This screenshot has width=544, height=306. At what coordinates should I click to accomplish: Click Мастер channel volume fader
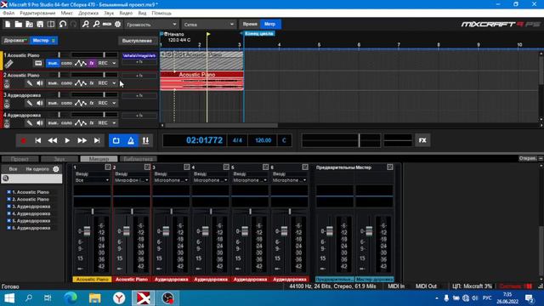[x=369, y=231]
